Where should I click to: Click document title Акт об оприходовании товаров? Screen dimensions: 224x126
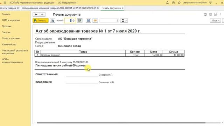[88, 31]
